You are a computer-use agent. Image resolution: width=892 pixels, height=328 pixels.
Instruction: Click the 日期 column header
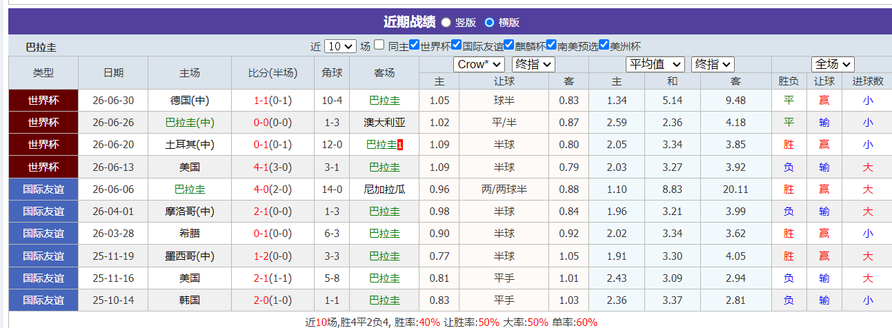[113, 73]
